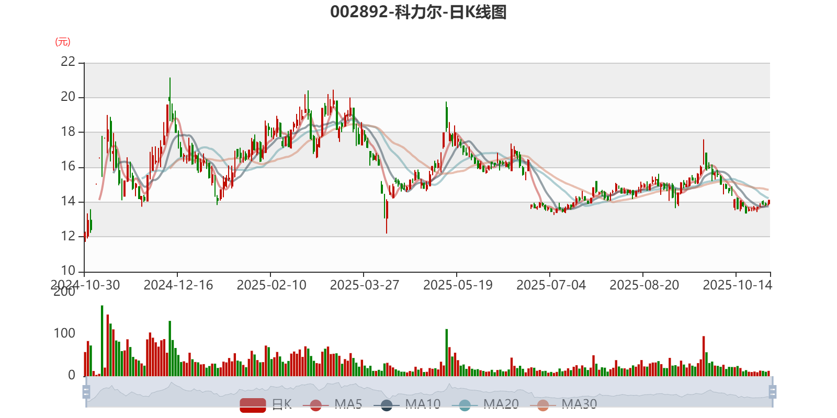Click the chart title 002892-科力尔-日K线图
Viewport: 837px width, 418px height.
418,12
